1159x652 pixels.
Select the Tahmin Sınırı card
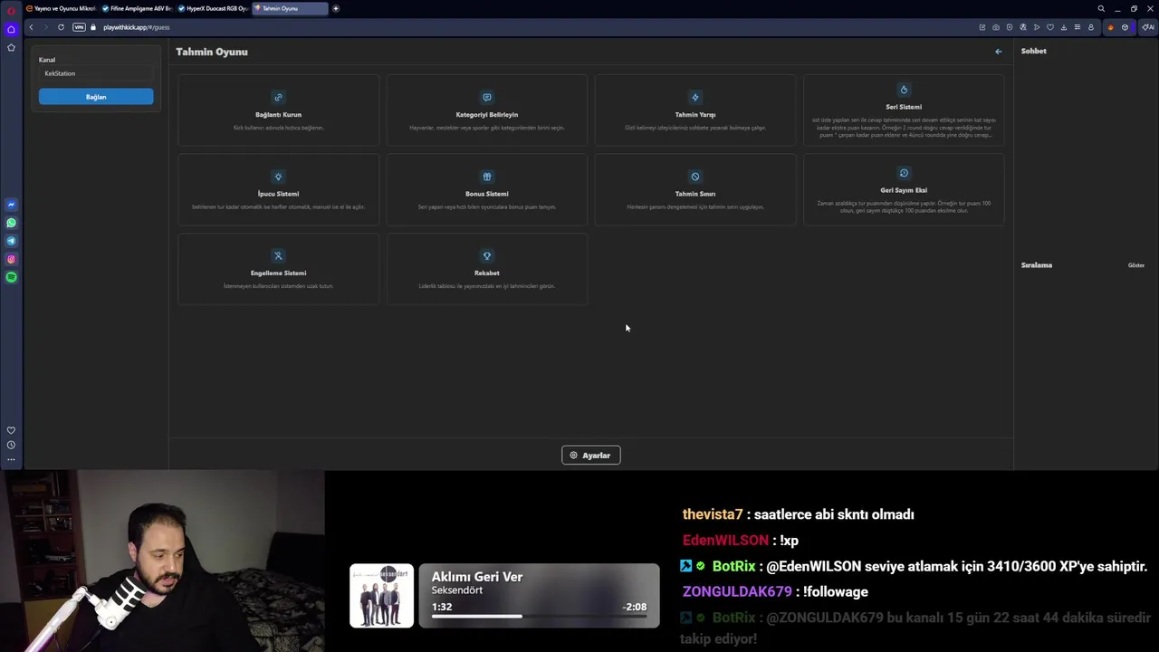[x=695, y=189]
